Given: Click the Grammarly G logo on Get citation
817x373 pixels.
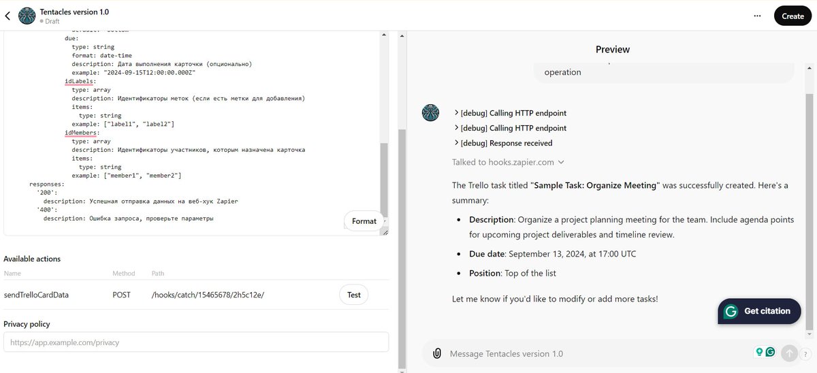Looking at the screenshot, I should (x=731, y=311).
